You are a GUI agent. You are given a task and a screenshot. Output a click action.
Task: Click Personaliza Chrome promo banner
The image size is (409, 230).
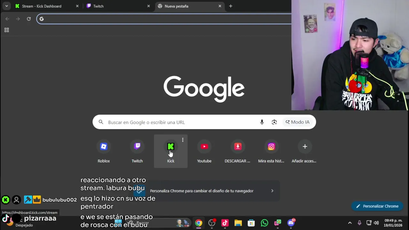pos(204,191)
